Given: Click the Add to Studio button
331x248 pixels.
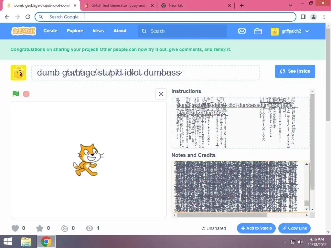Looking at the screenshot, I should click(256, 228).
